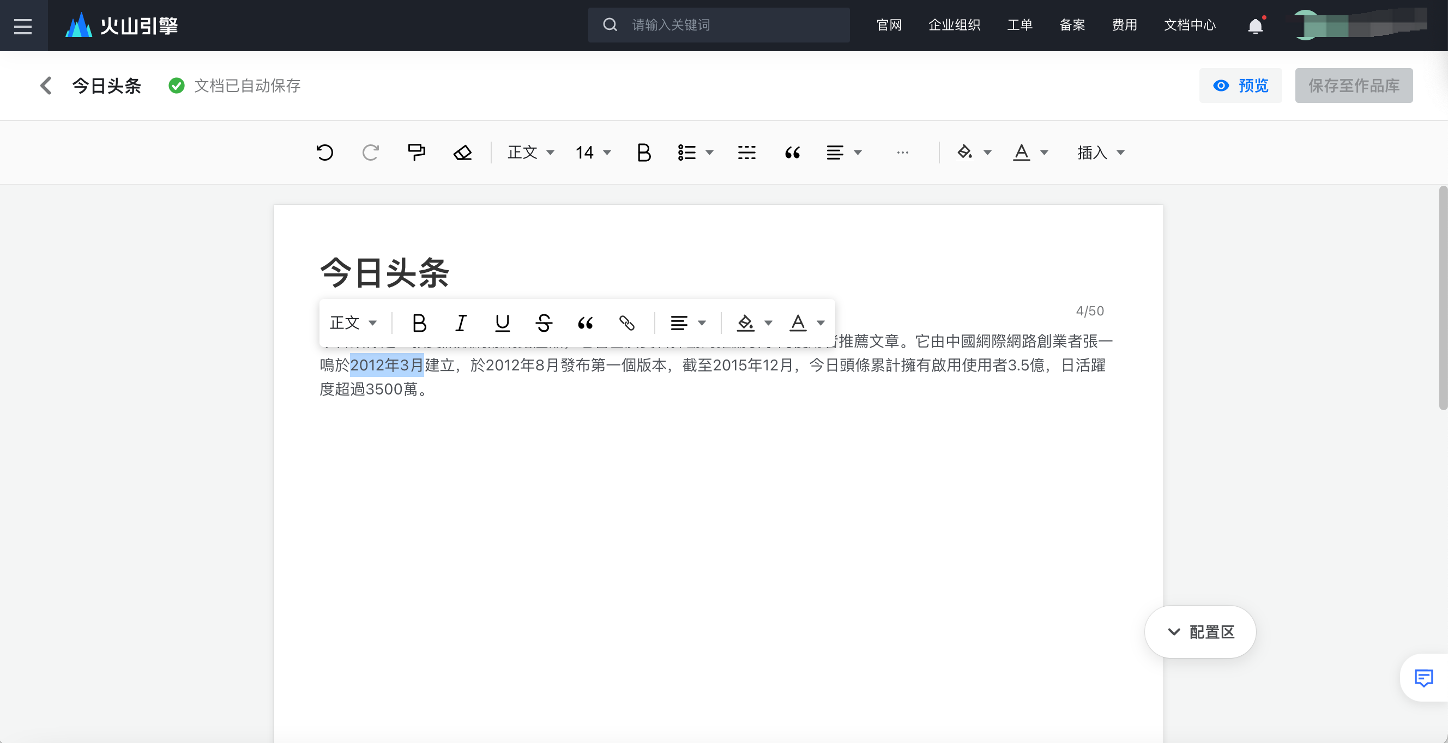Click 保存至作品库 button
This screenshot has height=743, width=1448.
pos(1354,86)
